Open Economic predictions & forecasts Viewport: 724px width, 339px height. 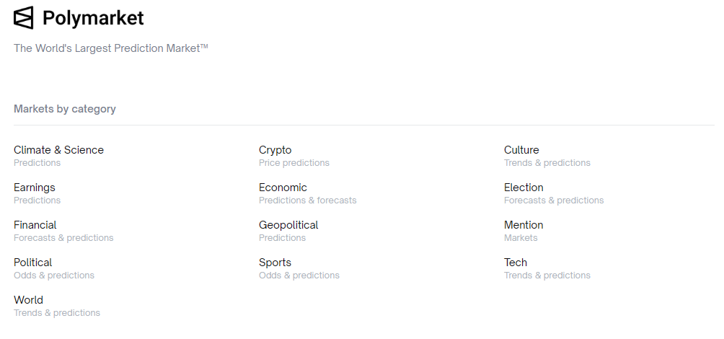(283, 188)
